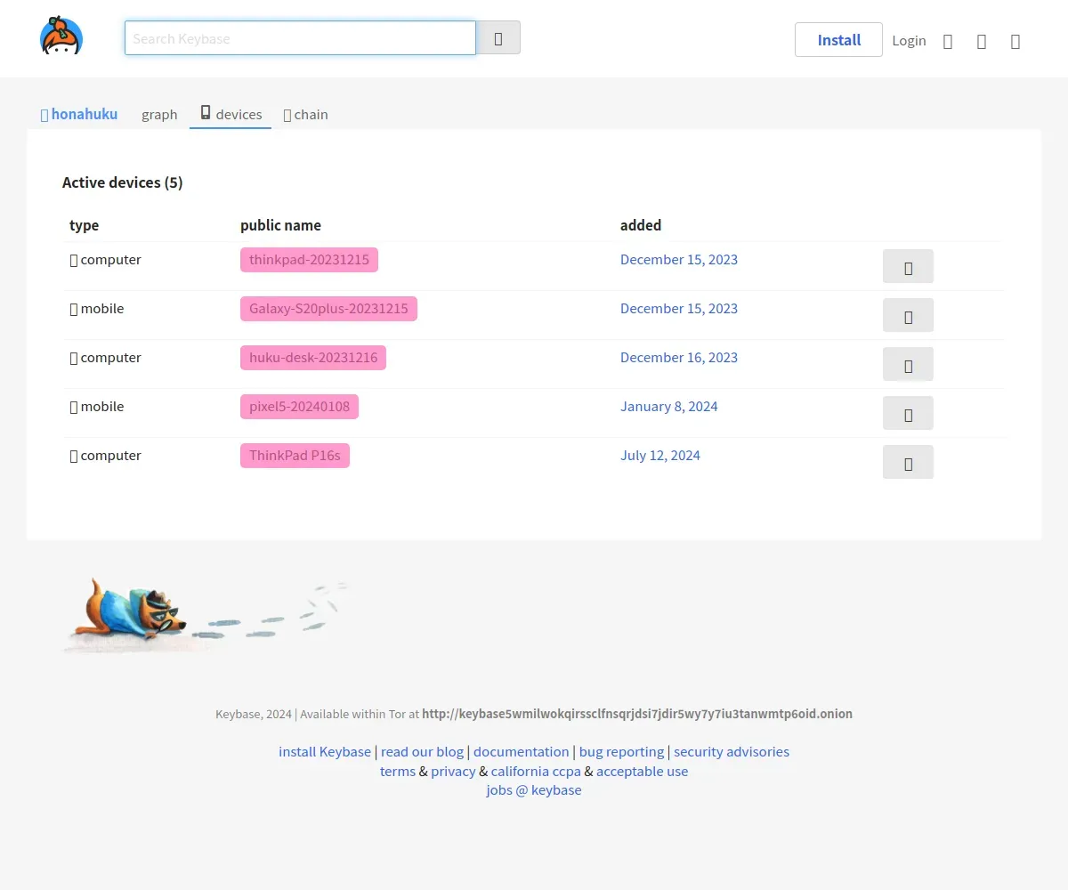1068x890 pixels.
Task: Switch to the graph tab
Action: (x=159, y=114)
